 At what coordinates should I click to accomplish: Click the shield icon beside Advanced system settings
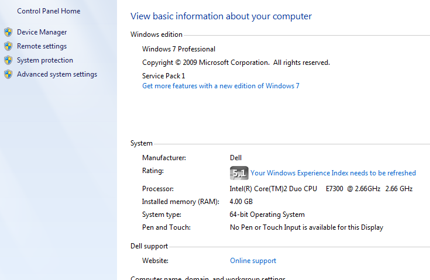point(8,74)
